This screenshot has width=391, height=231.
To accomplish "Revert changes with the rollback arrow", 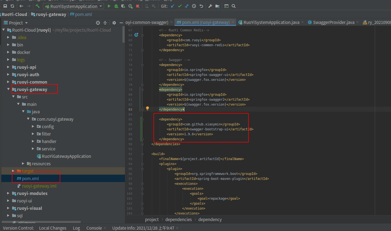I will [201, 6].
